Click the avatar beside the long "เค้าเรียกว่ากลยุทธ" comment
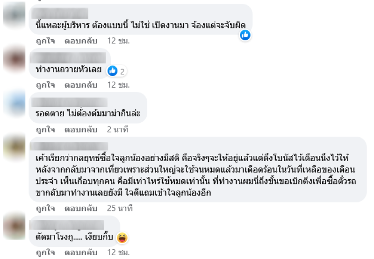 point(14,148)
